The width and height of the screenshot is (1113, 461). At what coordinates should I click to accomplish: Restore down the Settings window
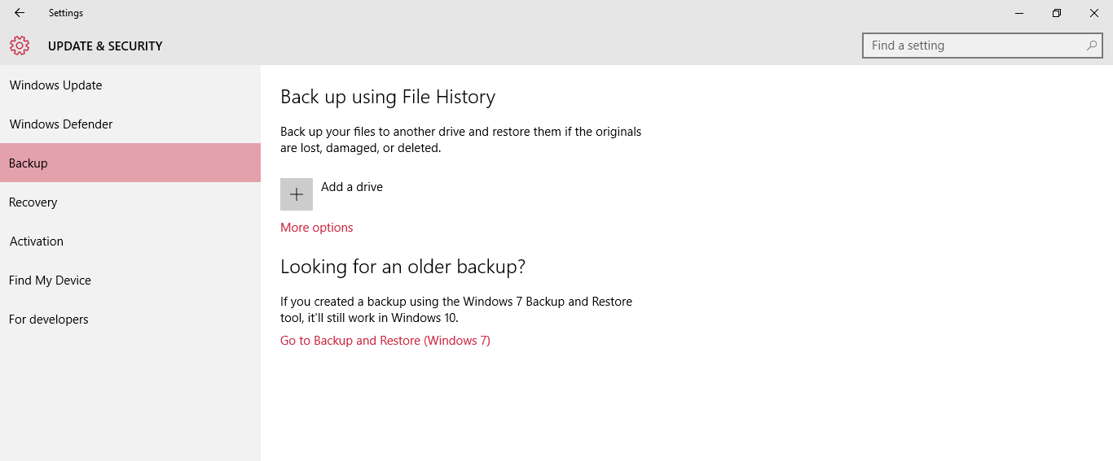click(x=1057, y=13)
